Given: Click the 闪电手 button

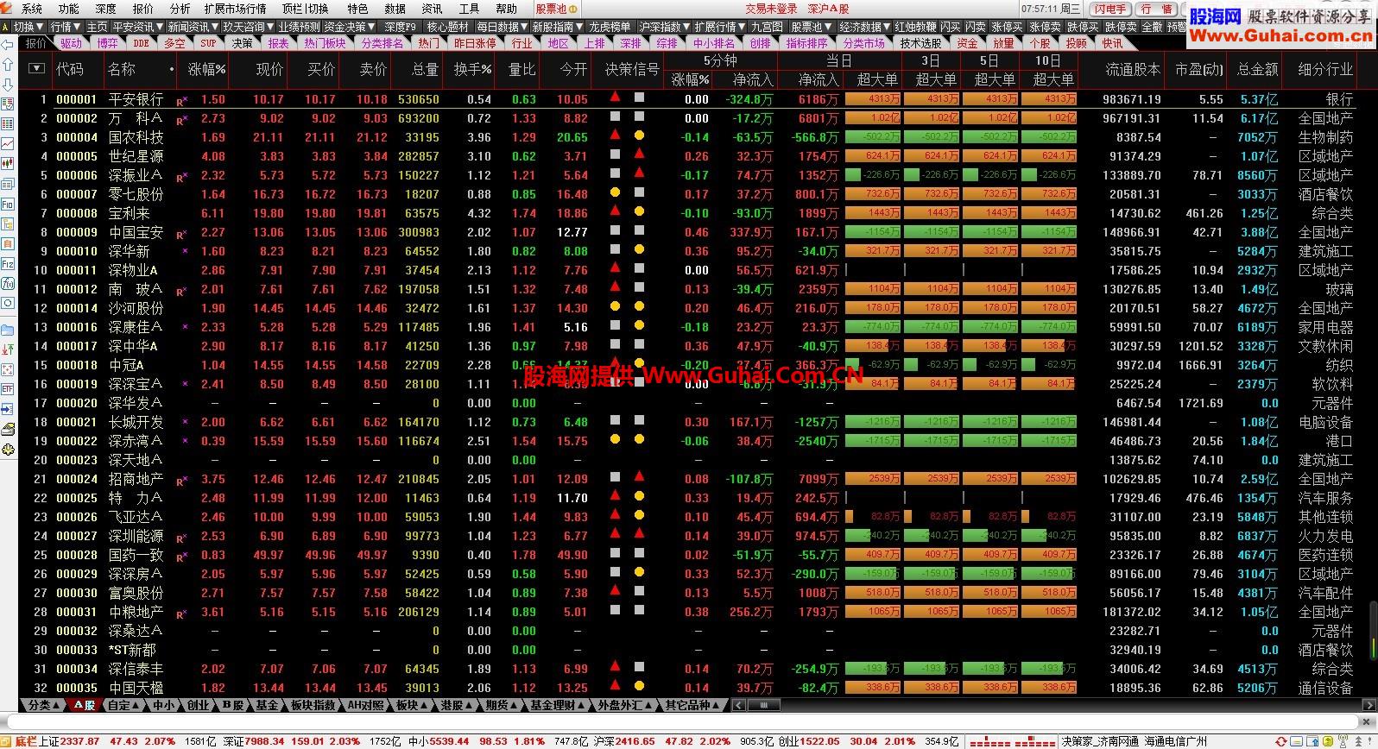Looking at the screenshot, I should click(x=1110, y=9).
